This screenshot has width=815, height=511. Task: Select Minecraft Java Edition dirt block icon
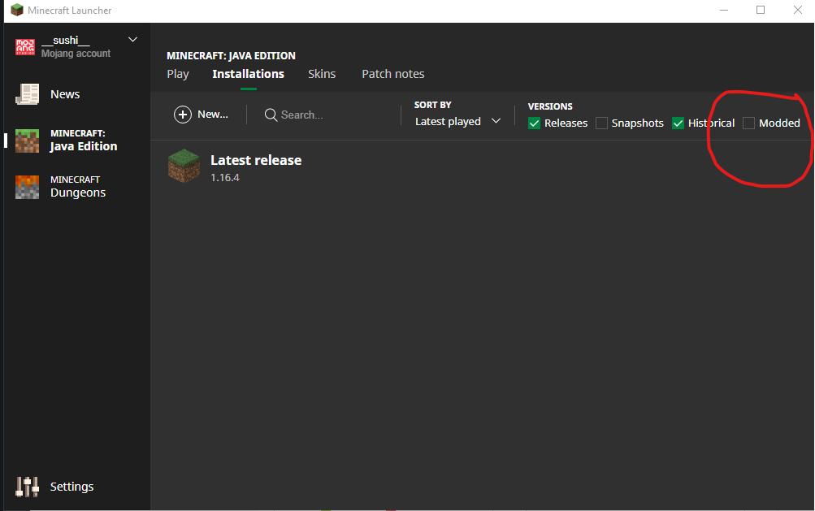(x=27, y=141)
